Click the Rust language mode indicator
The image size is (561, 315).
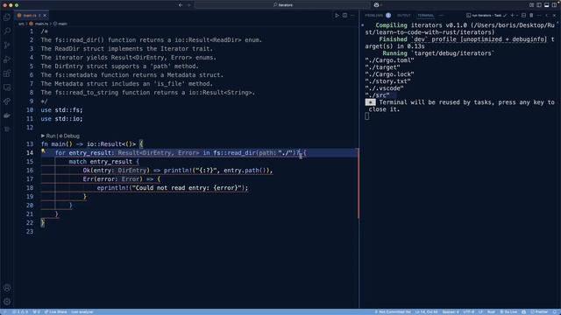491,312
